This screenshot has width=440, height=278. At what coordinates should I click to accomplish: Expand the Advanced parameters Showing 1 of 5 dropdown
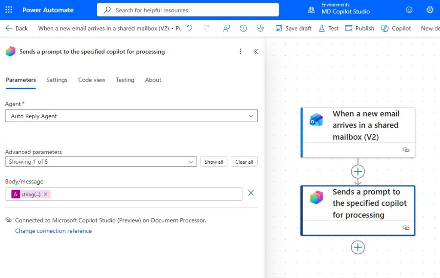pyautogui.click(x=101, y=162)
